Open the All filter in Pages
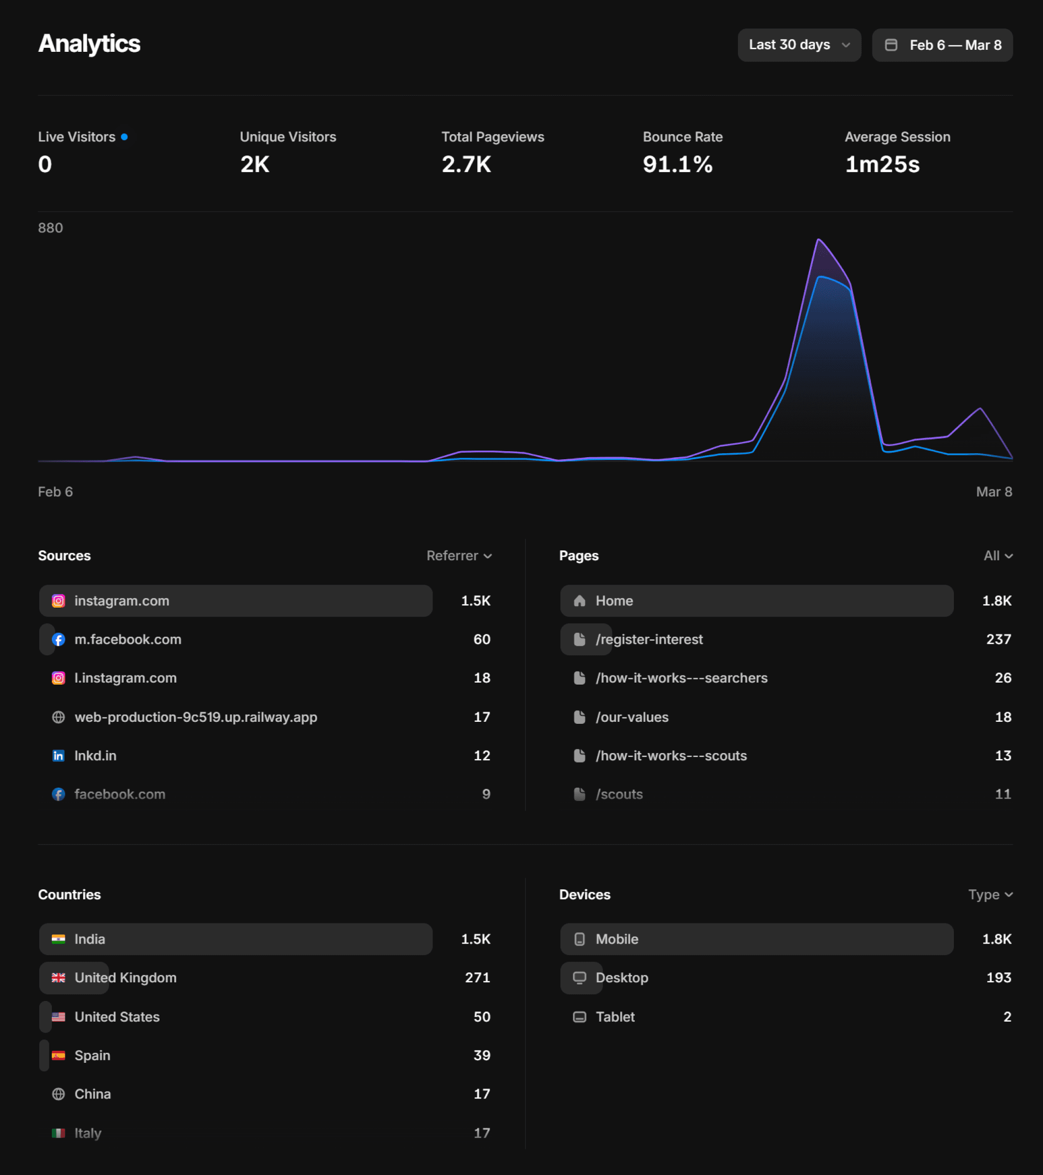1043x1175 pixels. pyautogui.click(x=998, y=556)
